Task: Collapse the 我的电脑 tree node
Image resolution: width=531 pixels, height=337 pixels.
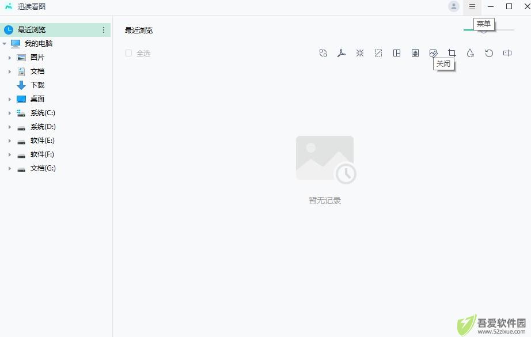Action: (x=5, y=44)
